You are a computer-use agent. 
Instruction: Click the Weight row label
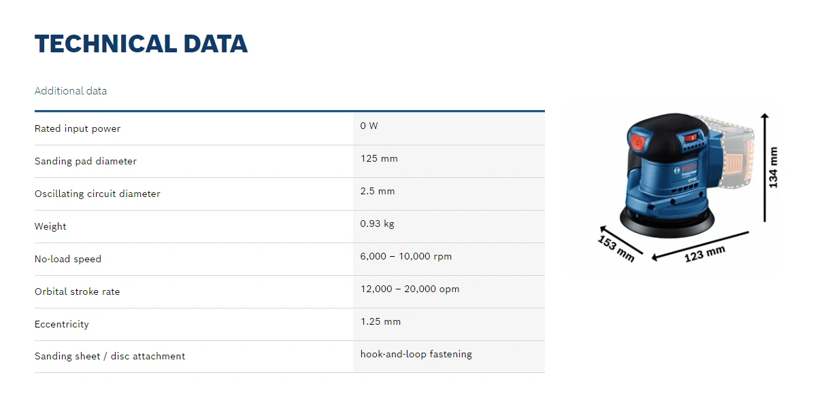point(50,226)
